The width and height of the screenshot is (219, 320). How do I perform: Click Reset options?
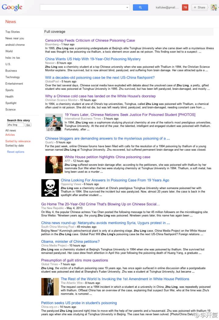pyautogui.click(x=16, y=152)
